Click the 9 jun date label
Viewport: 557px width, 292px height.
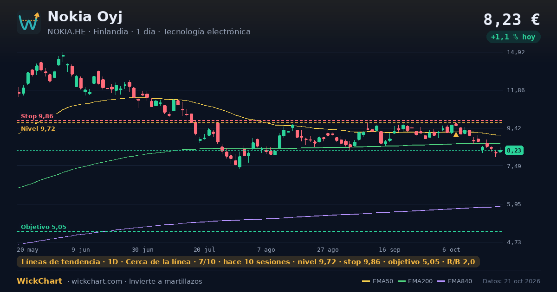[81, 250]
